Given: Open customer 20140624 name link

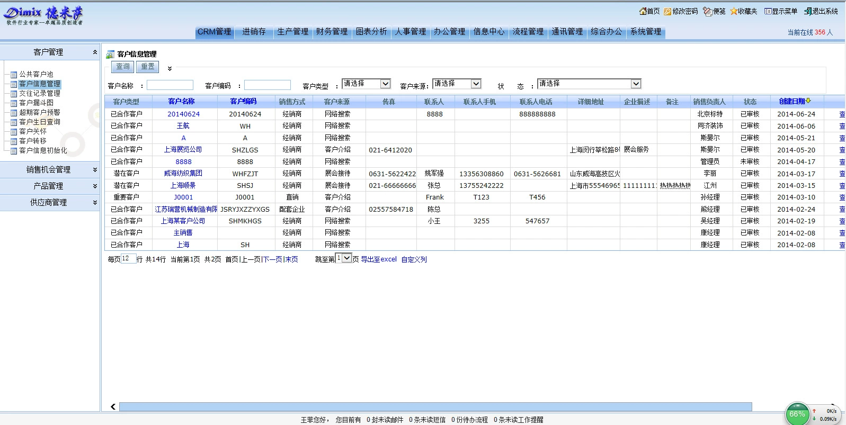Looking at the screenshot, I should [x=183, y=114].
